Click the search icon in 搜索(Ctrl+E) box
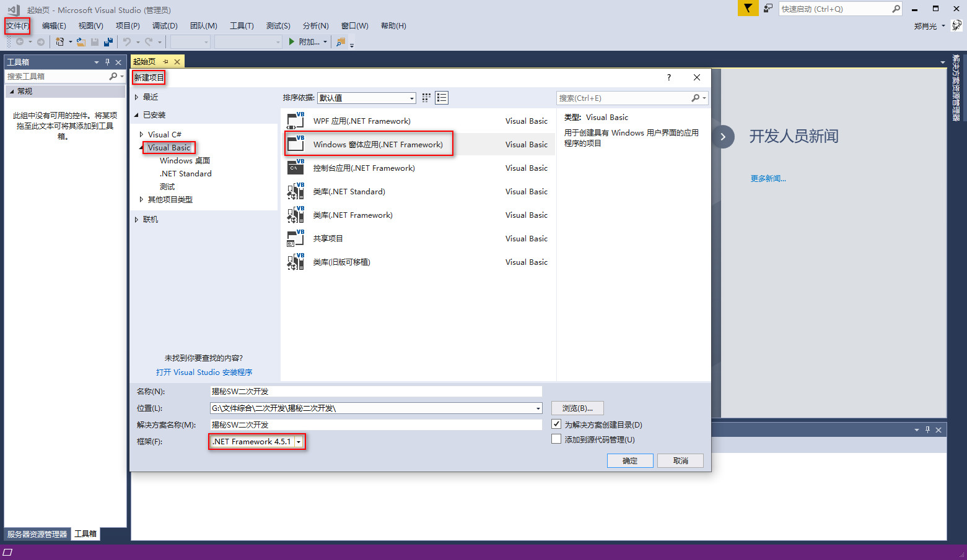 pyautogui.click(x=696, y=98)
